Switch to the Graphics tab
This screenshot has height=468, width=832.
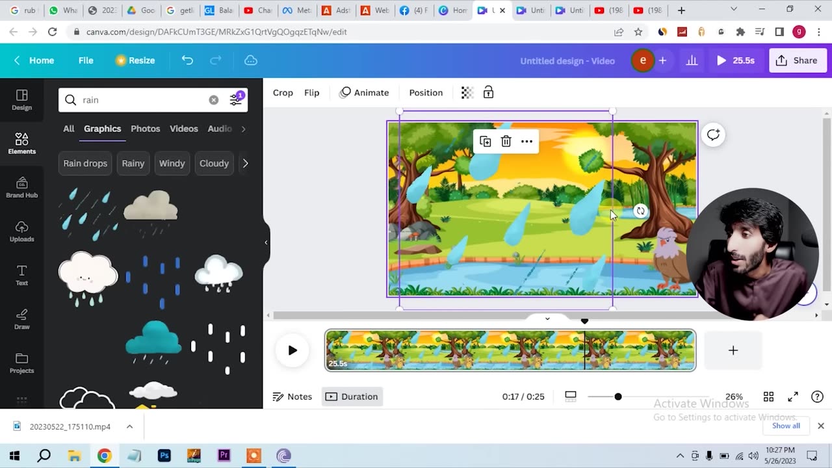(102, 129)
